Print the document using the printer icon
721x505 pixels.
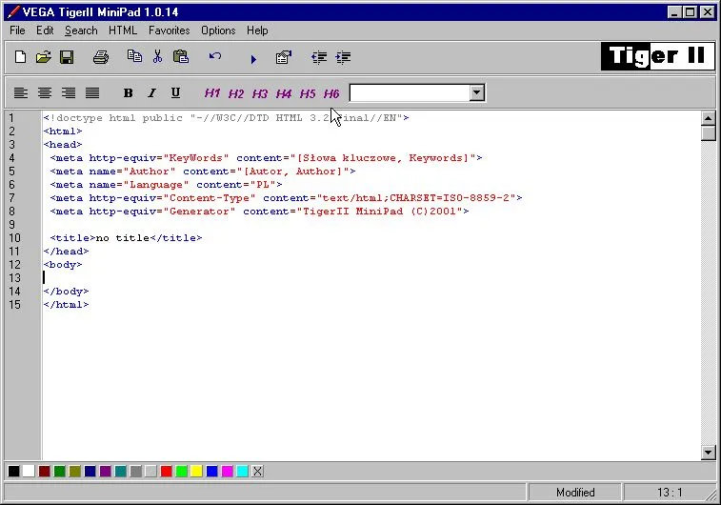pyautogui.click(x=101, y=57)
